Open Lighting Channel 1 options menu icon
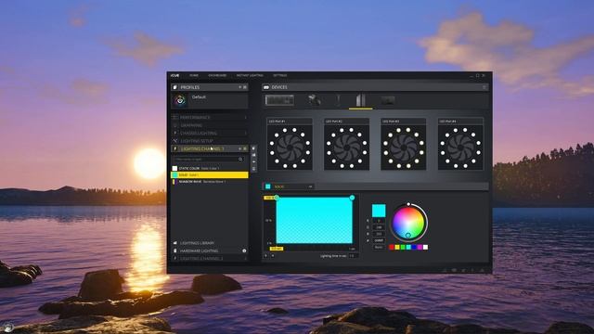 tap(245, 148)
